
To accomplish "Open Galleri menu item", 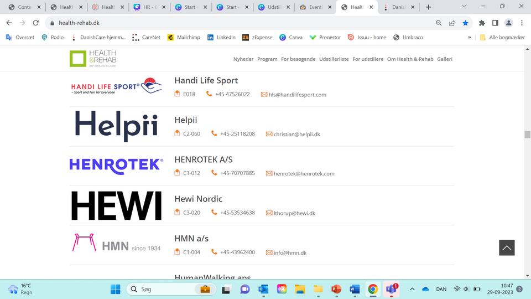I will coord(445,59).
